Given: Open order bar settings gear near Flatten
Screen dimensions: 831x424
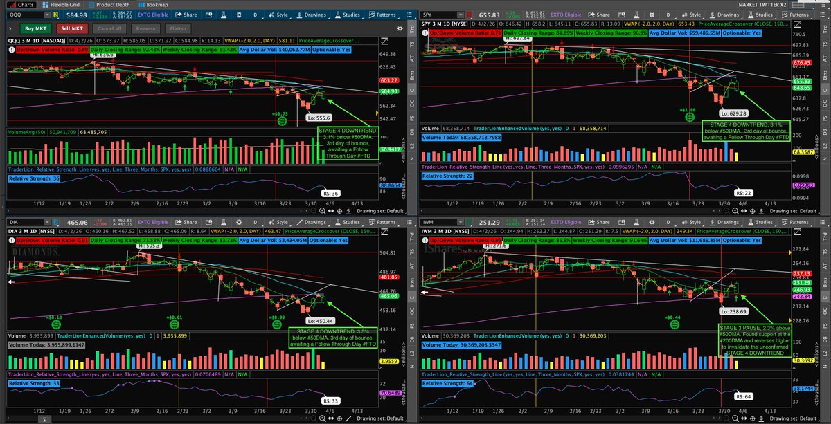Looking at the screenshot, I should coord(400,28).
